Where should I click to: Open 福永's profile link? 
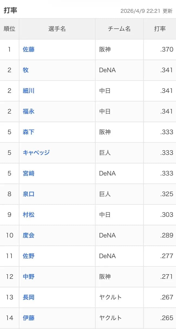pos(29,111)
